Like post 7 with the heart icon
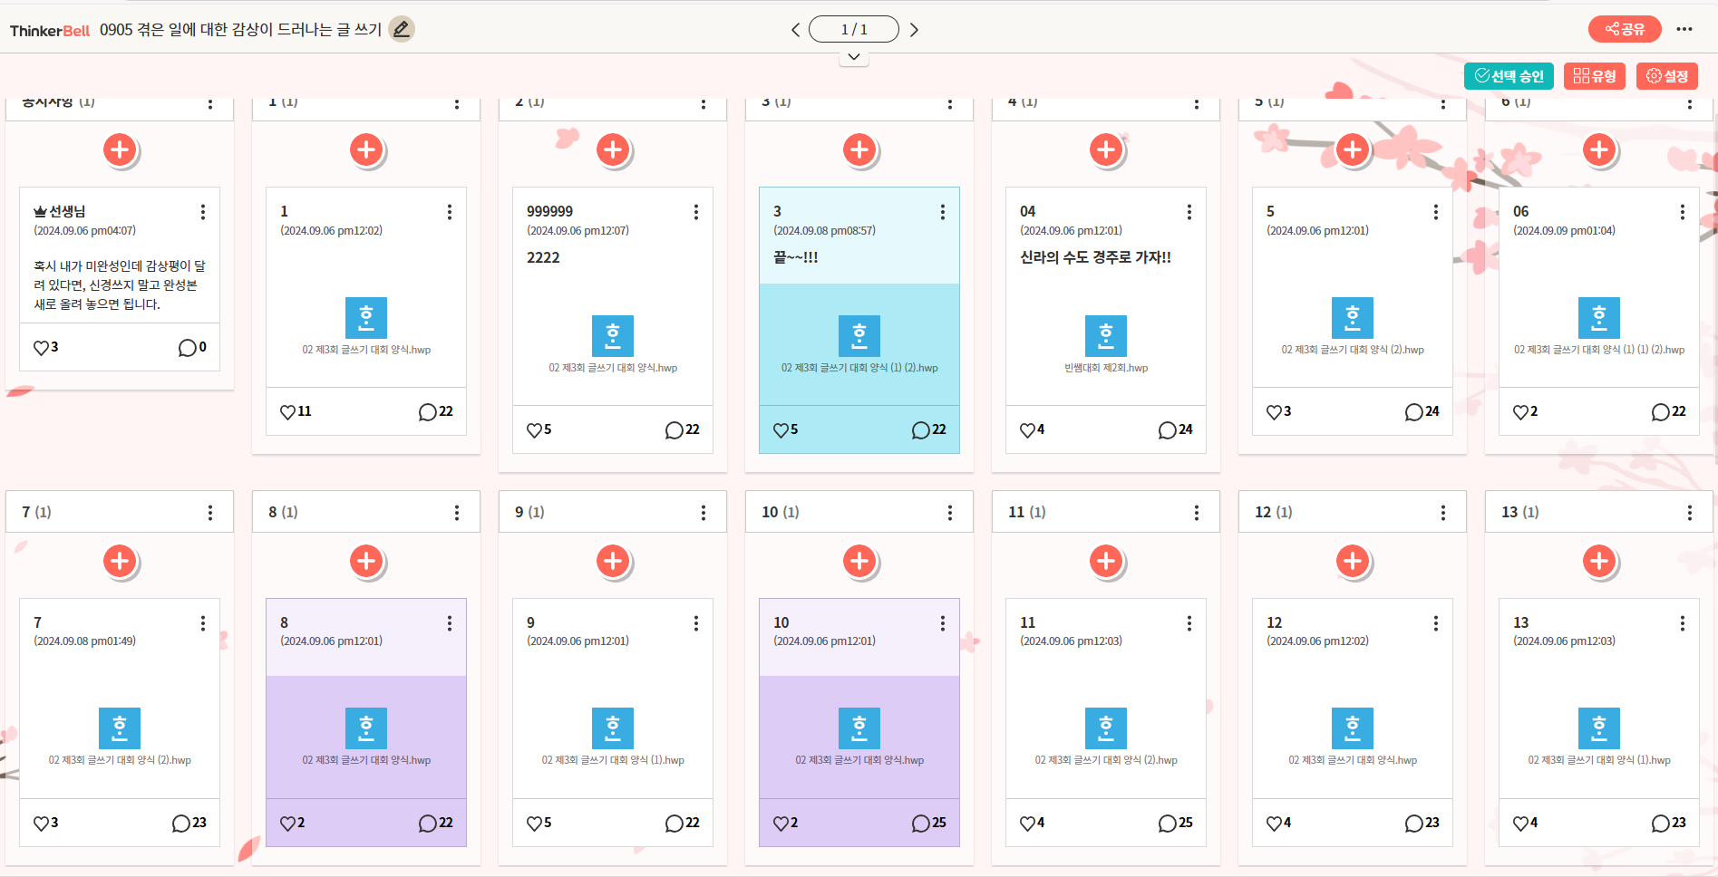The image size is (1718, 877). pos(42,823)
